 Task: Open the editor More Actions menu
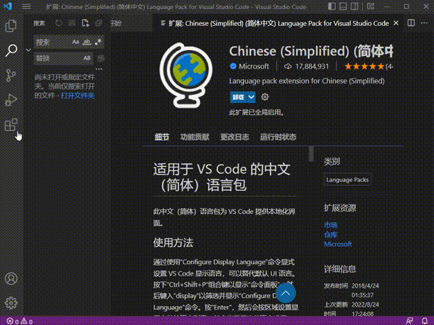click(424, 23)
